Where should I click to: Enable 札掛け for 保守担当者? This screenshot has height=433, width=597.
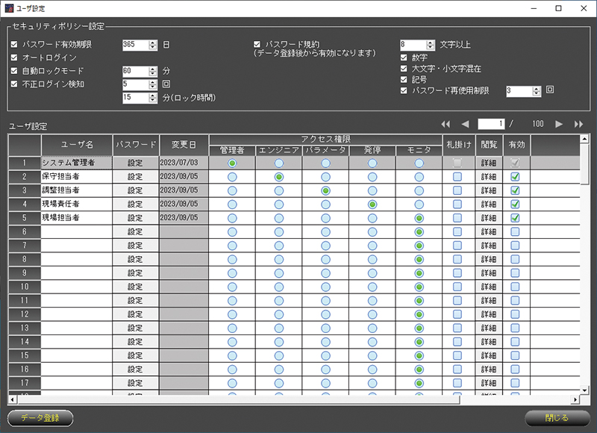[x=457, y=177]
